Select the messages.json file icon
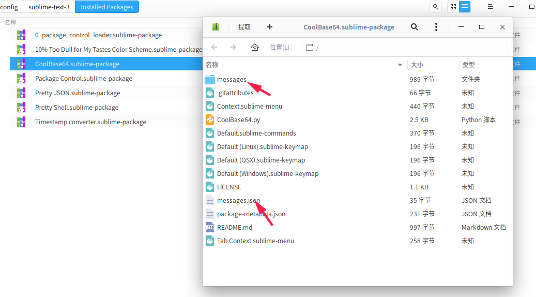The height and width of the screenshot is (297, 536). coord(210,201)
